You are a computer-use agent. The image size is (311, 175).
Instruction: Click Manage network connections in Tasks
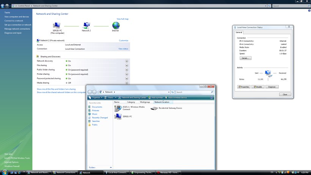pyautogui.click(x=17, y=29)
